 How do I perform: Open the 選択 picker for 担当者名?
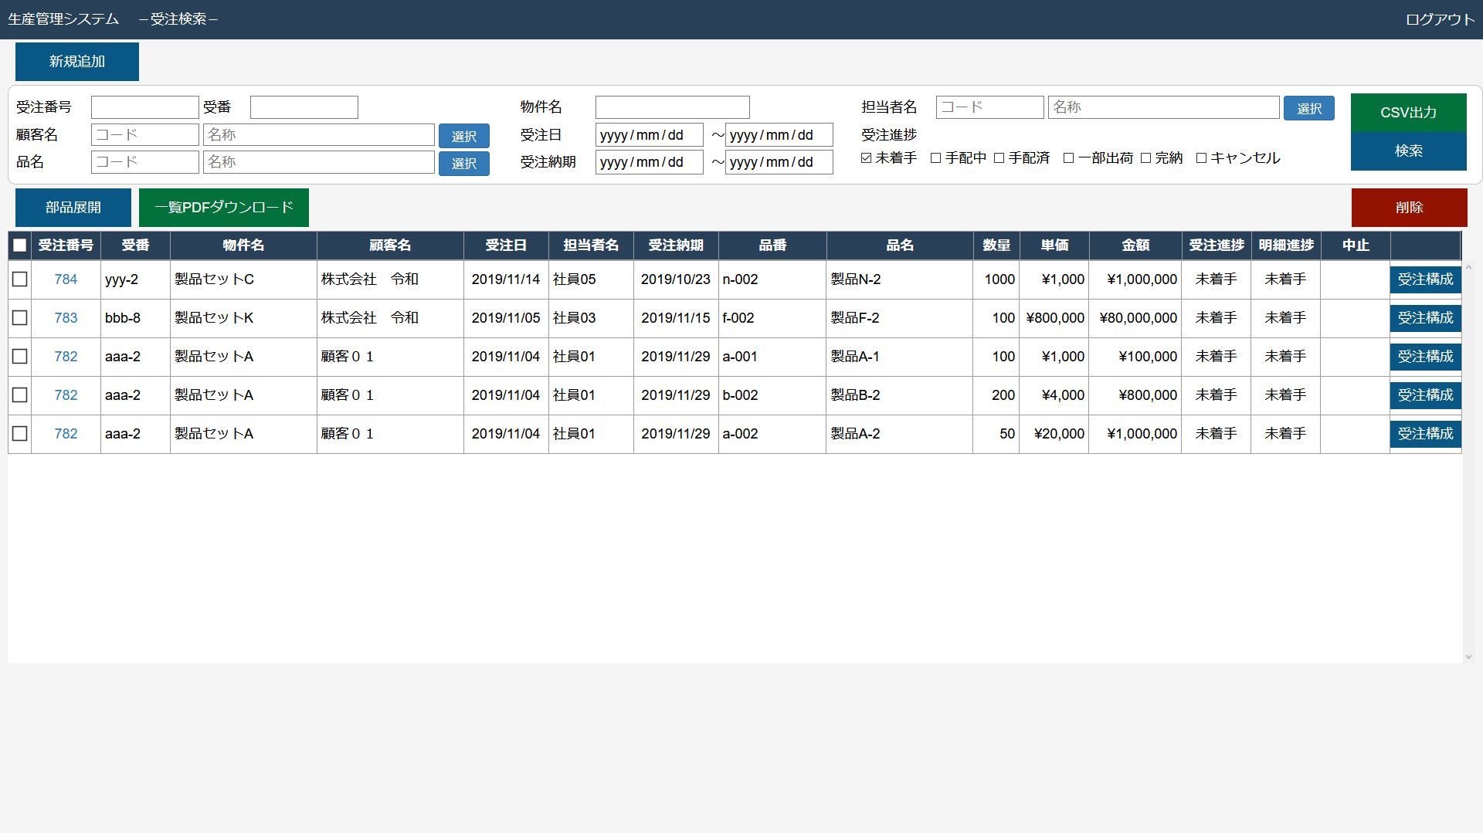pyautogui.click(x=1308, y=108)
